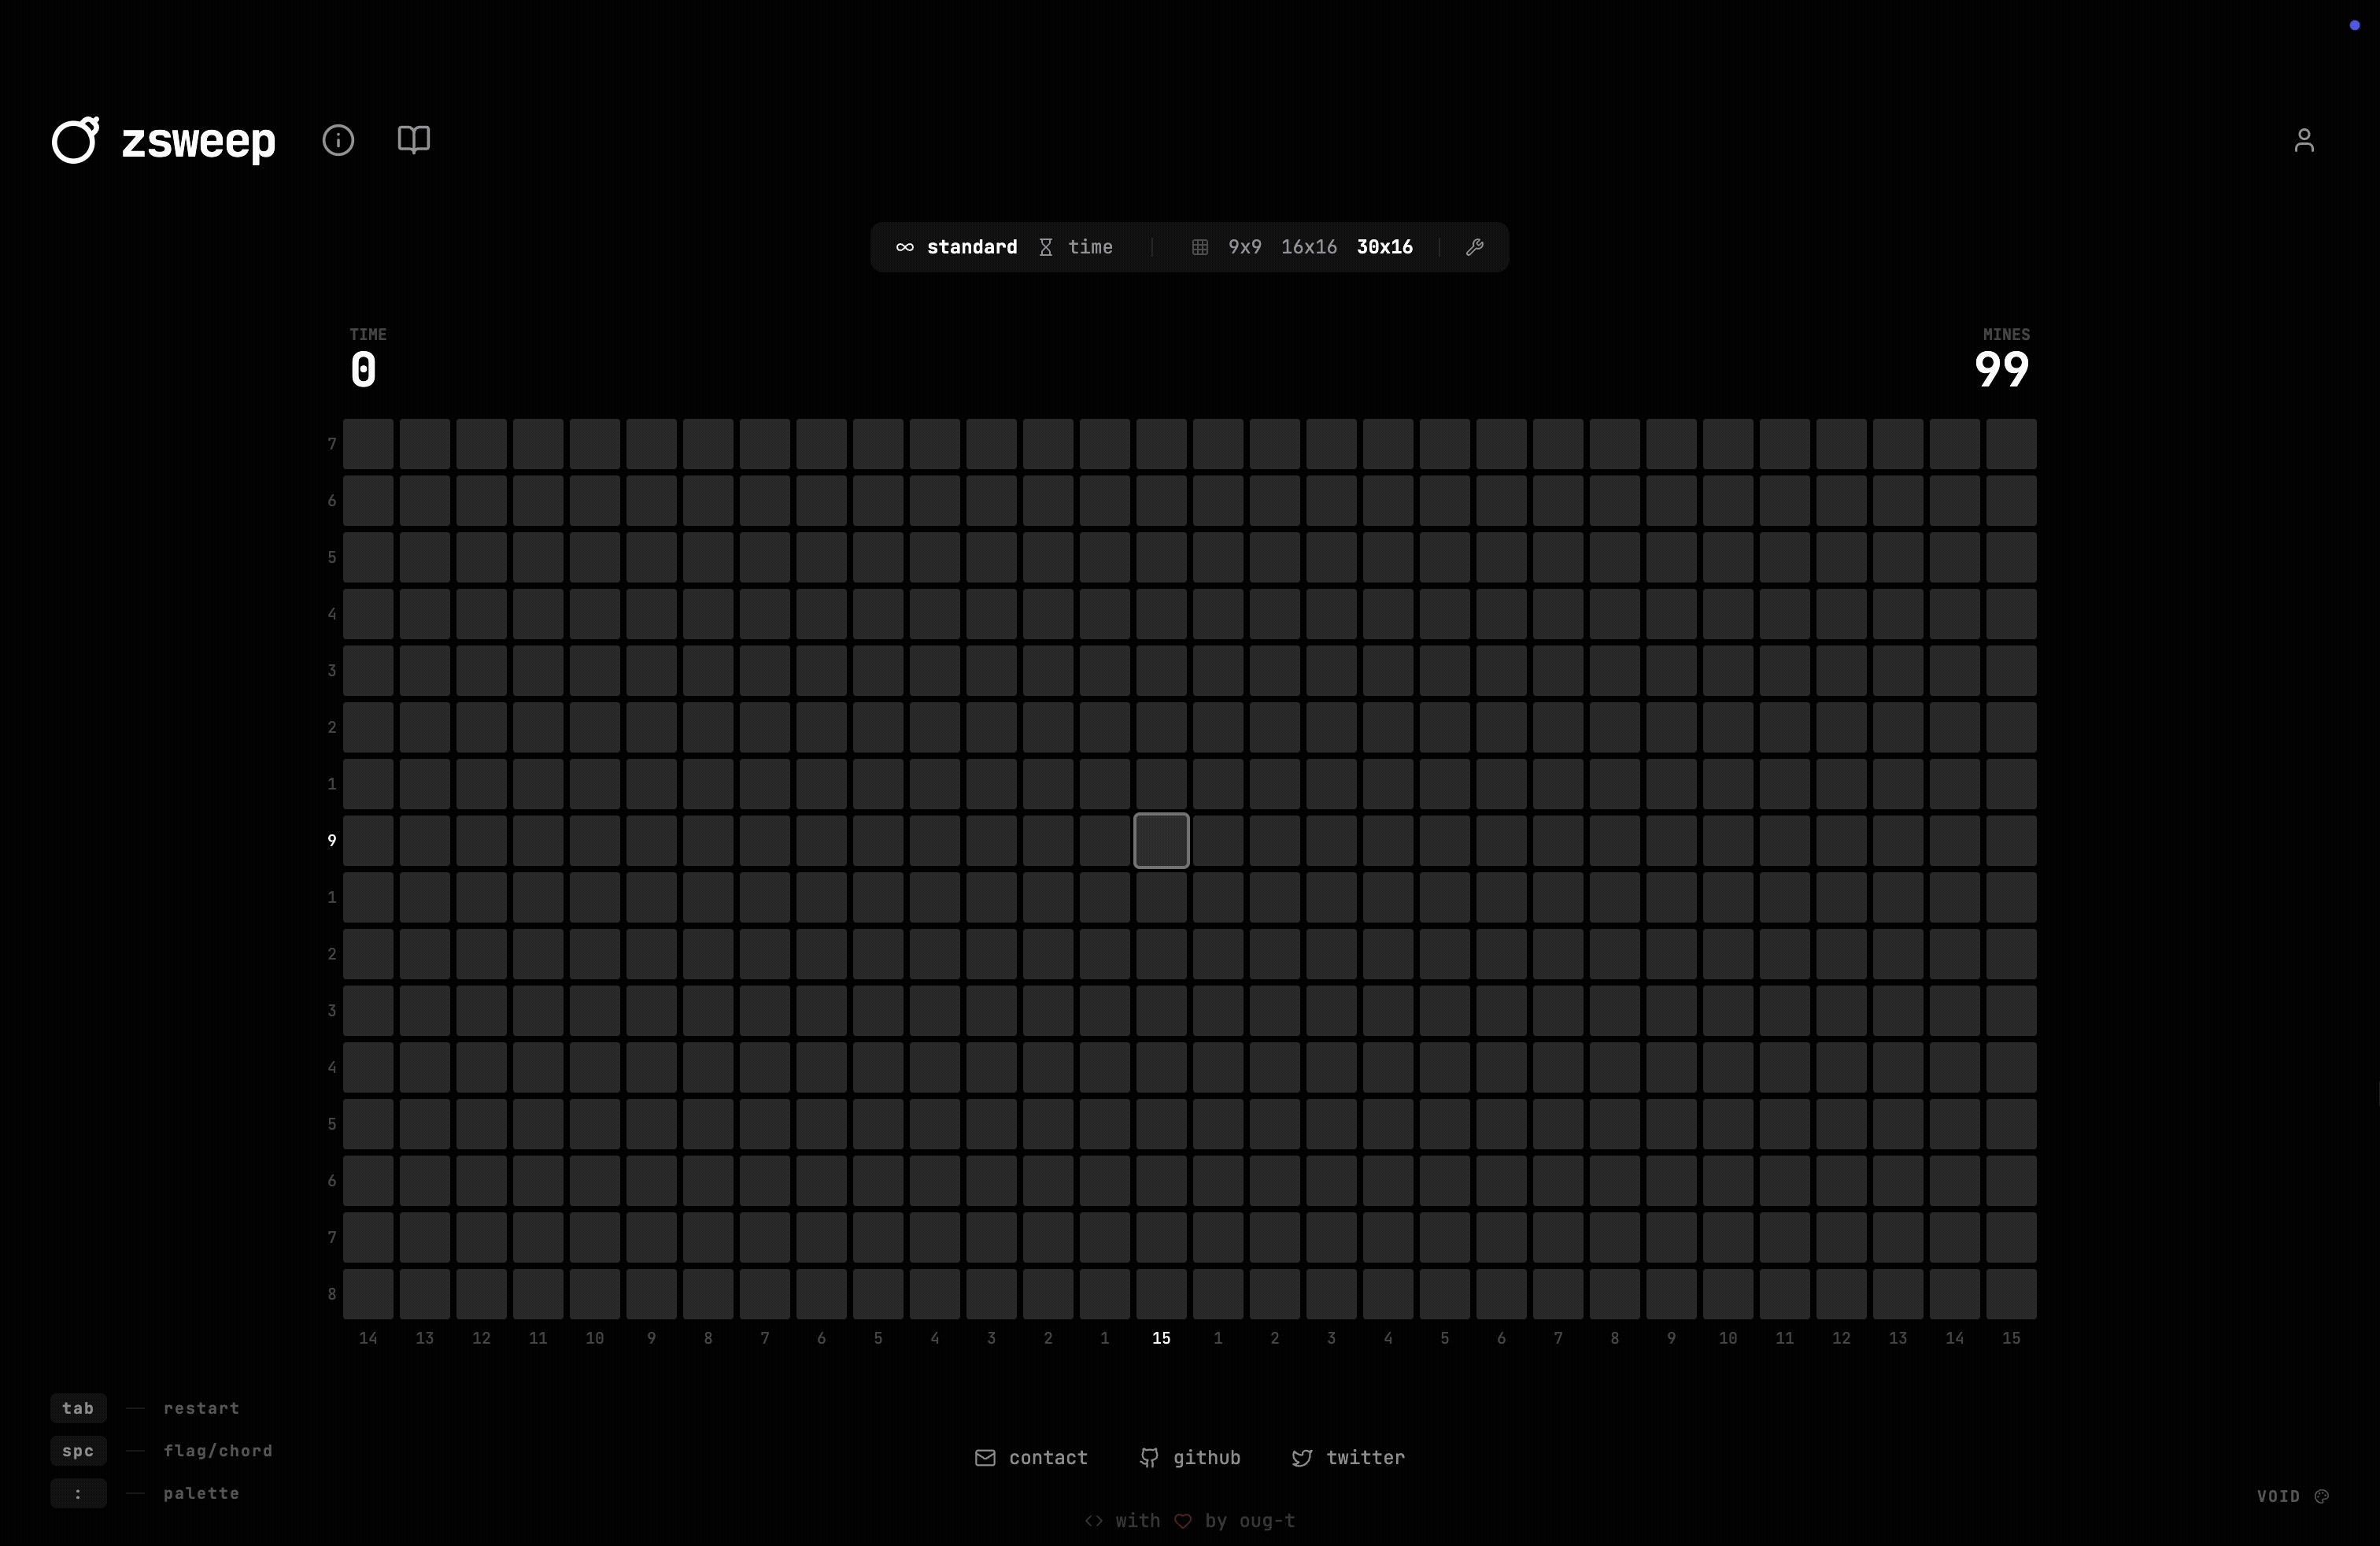Click the heart icon in footer
Image resolution: width=2380 pixels, height=1546 pixels.
click(1183, 1521)
